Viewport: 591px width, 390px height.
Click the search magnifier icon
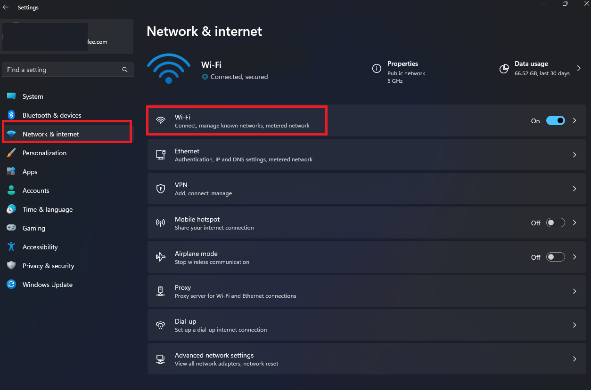[x=125, y=70]
